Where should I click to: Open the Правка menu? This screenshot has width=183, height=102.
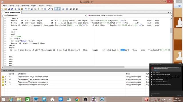[11, 6]
